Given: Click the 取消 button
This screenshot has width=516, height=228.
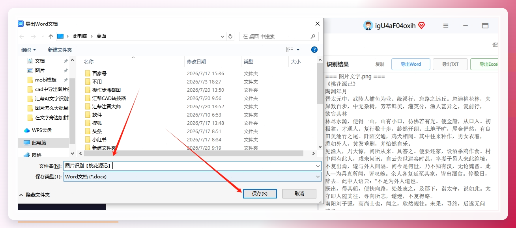Looking at the screenshot, I should coord(299,194).
